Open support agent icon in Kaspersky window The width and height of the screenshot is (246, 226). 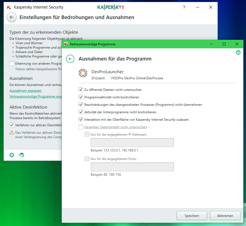point(22,155)
